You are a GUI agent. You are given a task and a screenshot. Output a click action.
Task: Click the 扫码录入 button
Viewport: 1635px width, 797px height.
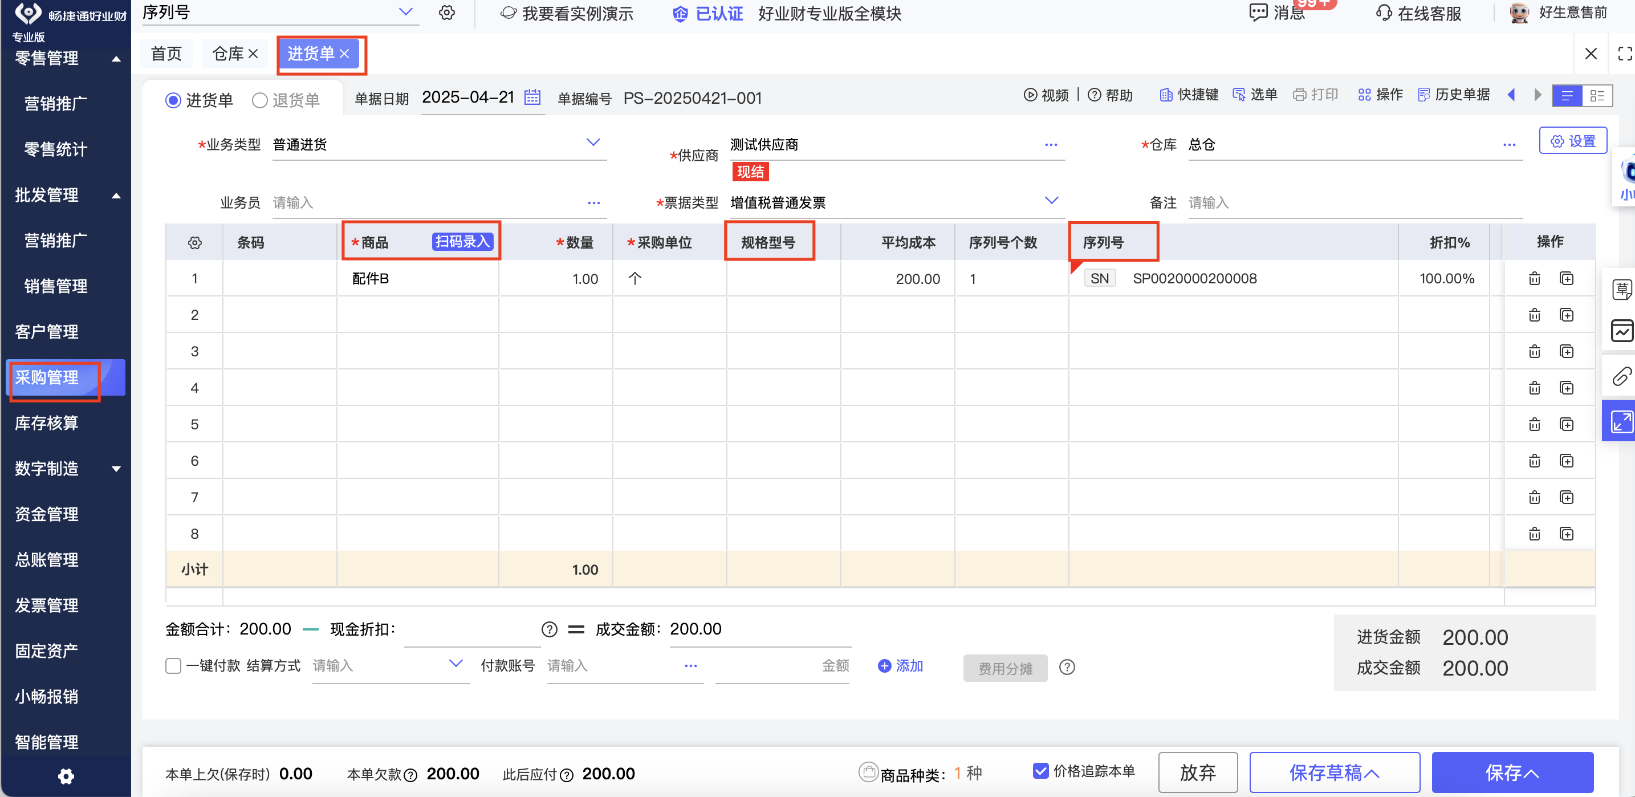coord(462,242)
